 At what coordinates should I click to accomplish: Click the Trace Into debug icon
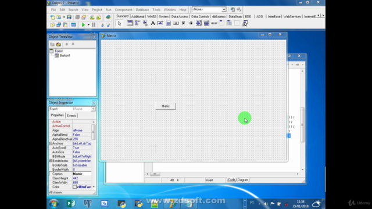[102, 24]
